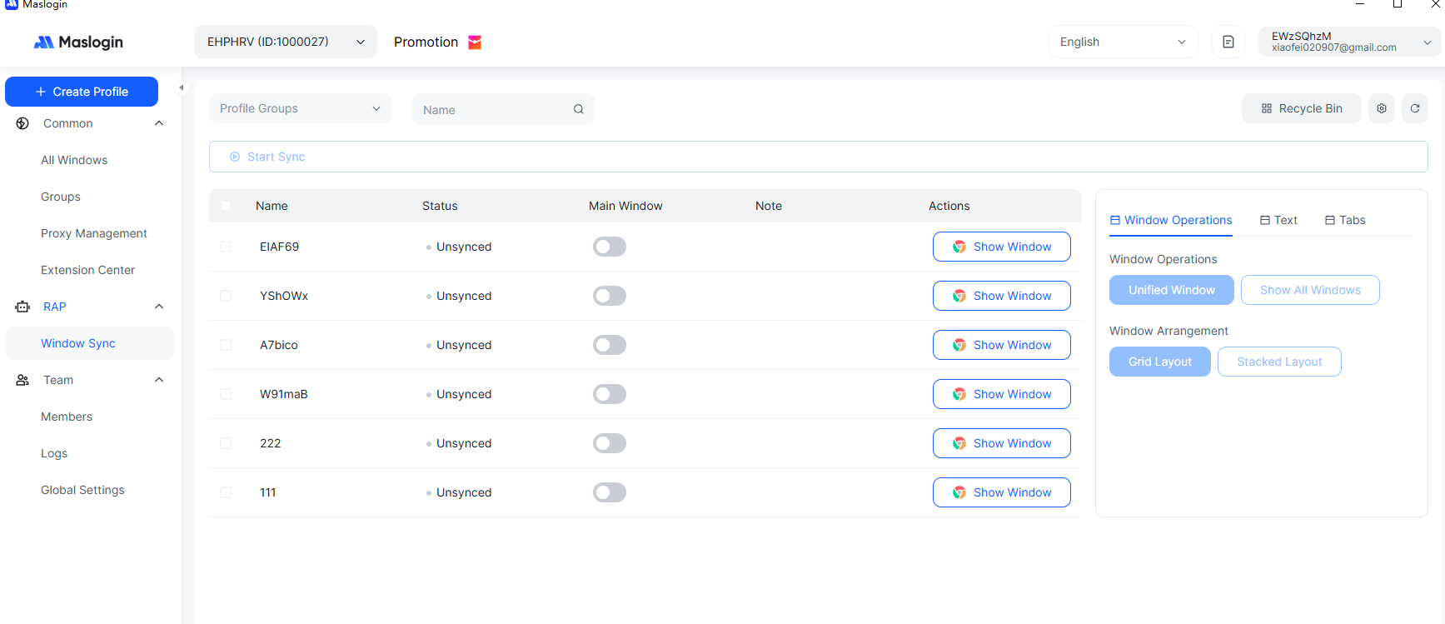Check the checkbox for the A7bico row

226,345
